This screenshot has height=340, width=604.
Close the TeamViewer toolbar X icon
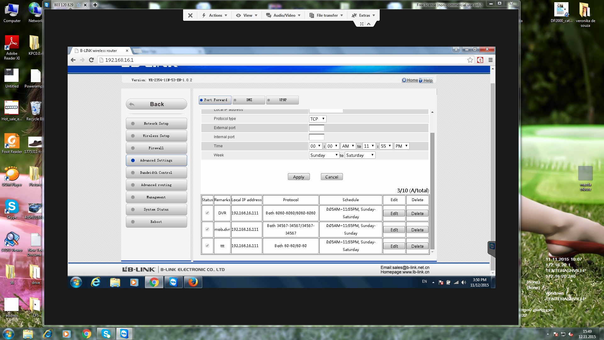click(x=190, y=15)
